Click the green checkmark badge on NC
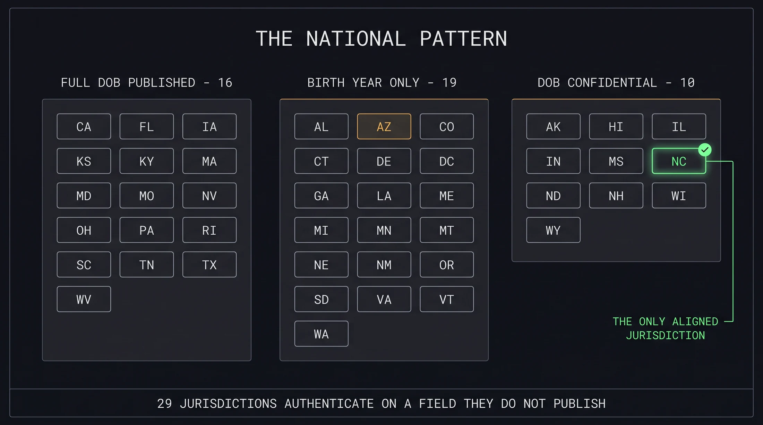763x425 pixels. tap(705, 150)
